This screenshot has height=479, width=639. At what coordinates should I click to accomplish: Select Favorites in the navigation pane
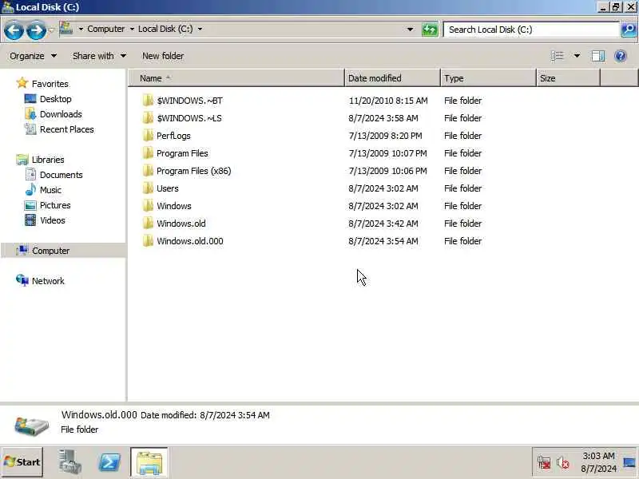(x=50, y=84)
